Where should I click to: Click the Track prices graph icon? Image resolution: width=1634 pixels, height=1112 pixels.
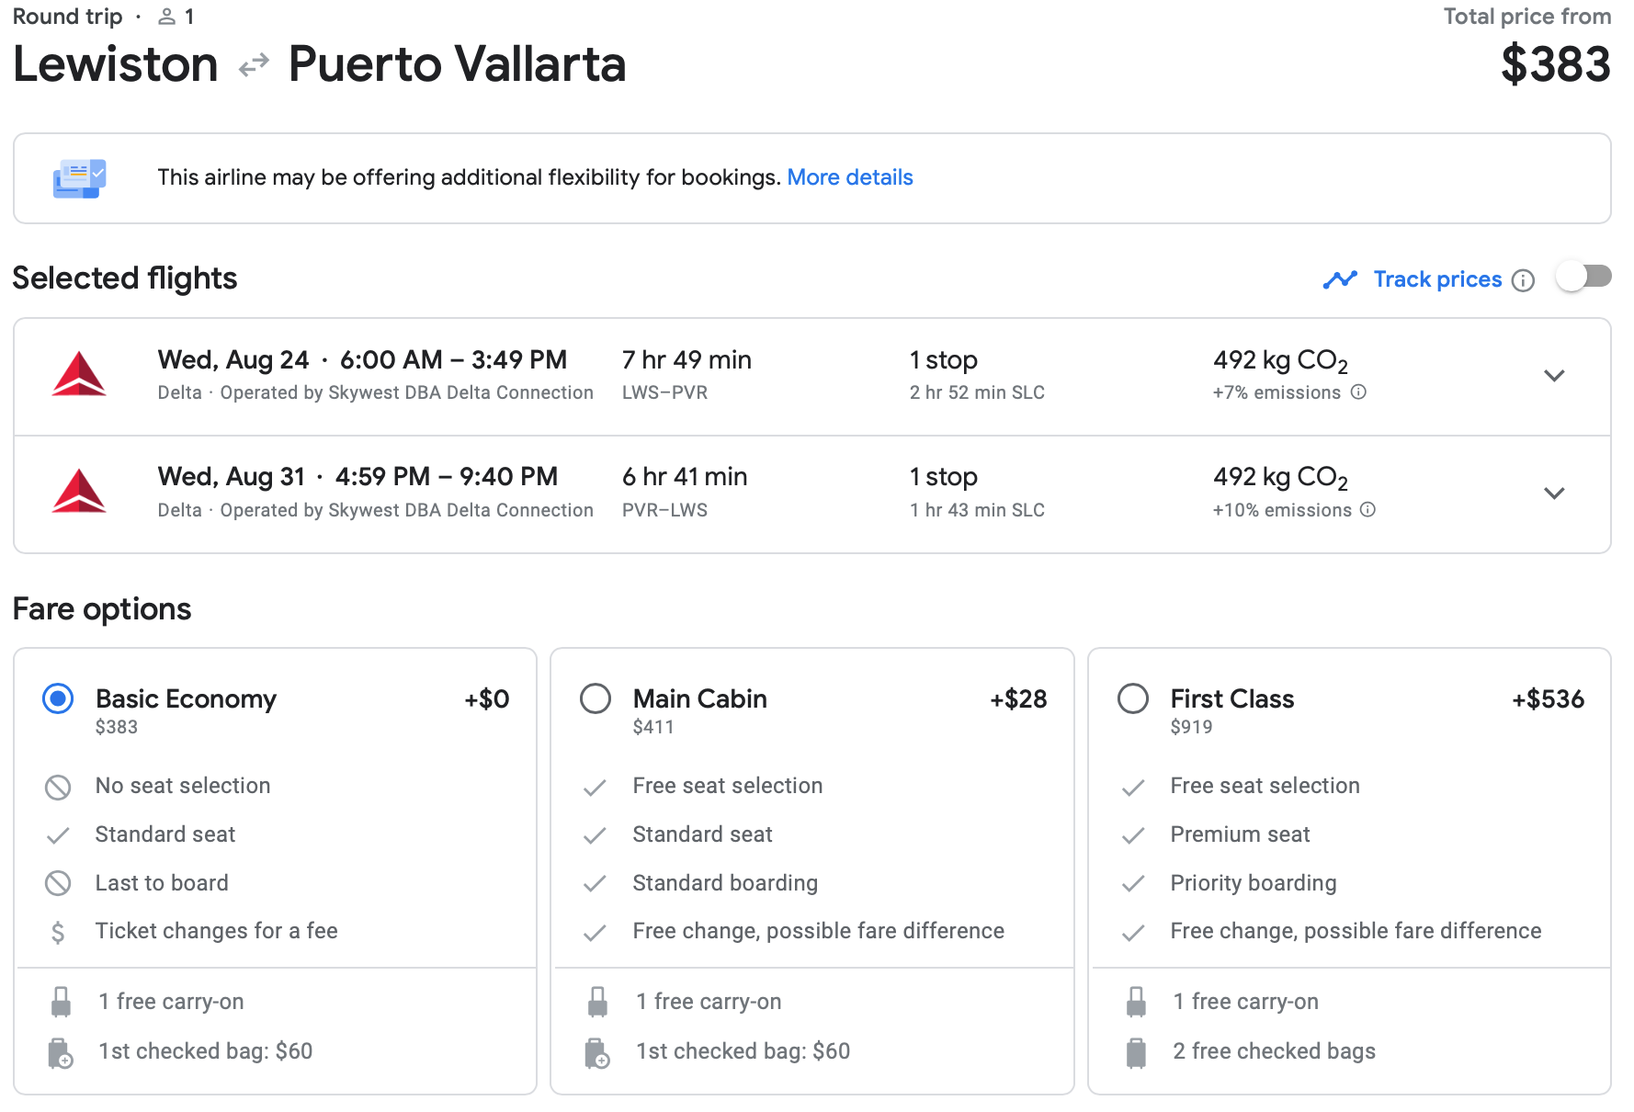tap(1340, 279)
